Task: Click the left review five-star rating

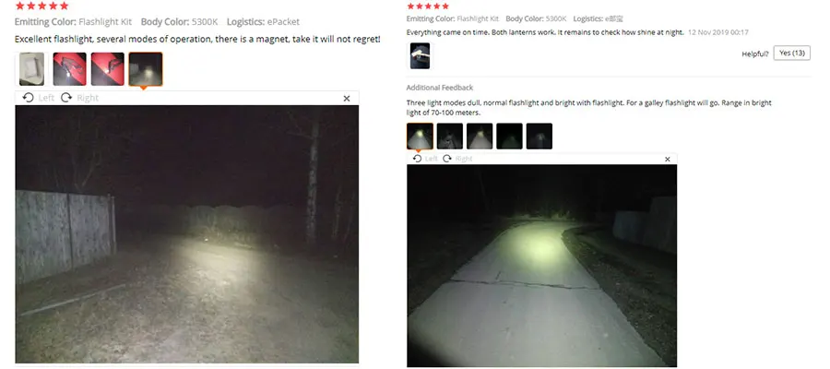Action: click(x=41, y=6)
